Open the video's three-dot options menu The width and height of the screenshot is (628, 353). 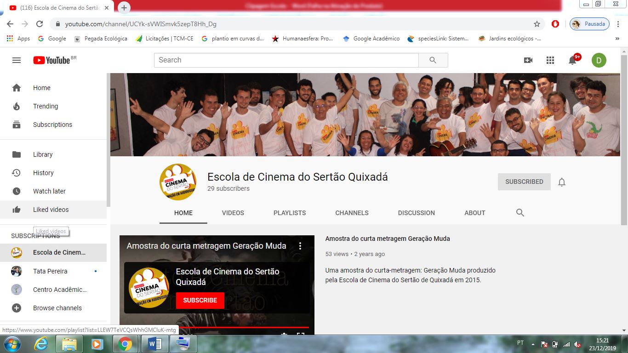[x=300, y=246]
